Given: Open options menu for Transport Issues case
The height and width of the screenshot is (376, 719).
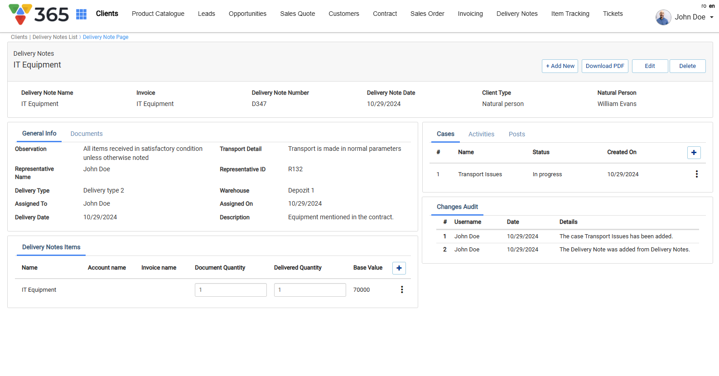Looking at the screenshot, I should tap(696, 174).
